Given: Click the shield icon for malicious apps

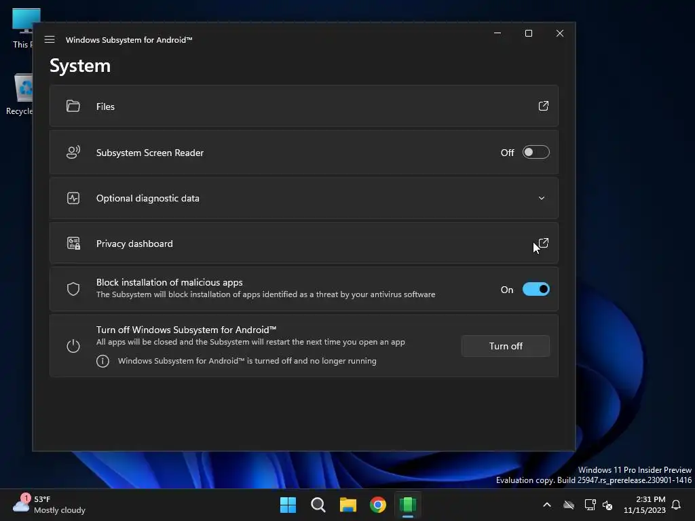Looking at the screenshot, I should pyautogui.click(x=73, y=289).
